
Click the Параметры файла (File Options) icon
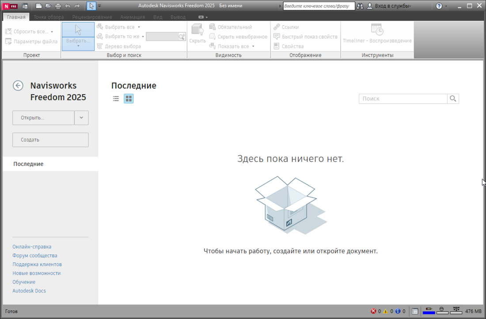(8, 41)
